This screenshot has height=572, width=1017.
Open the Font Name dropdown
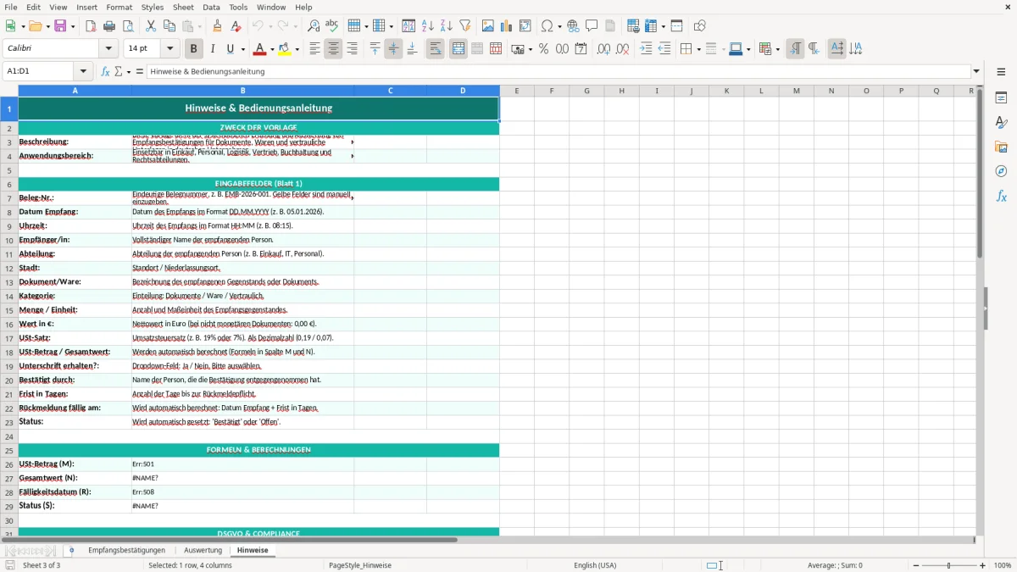108,49
